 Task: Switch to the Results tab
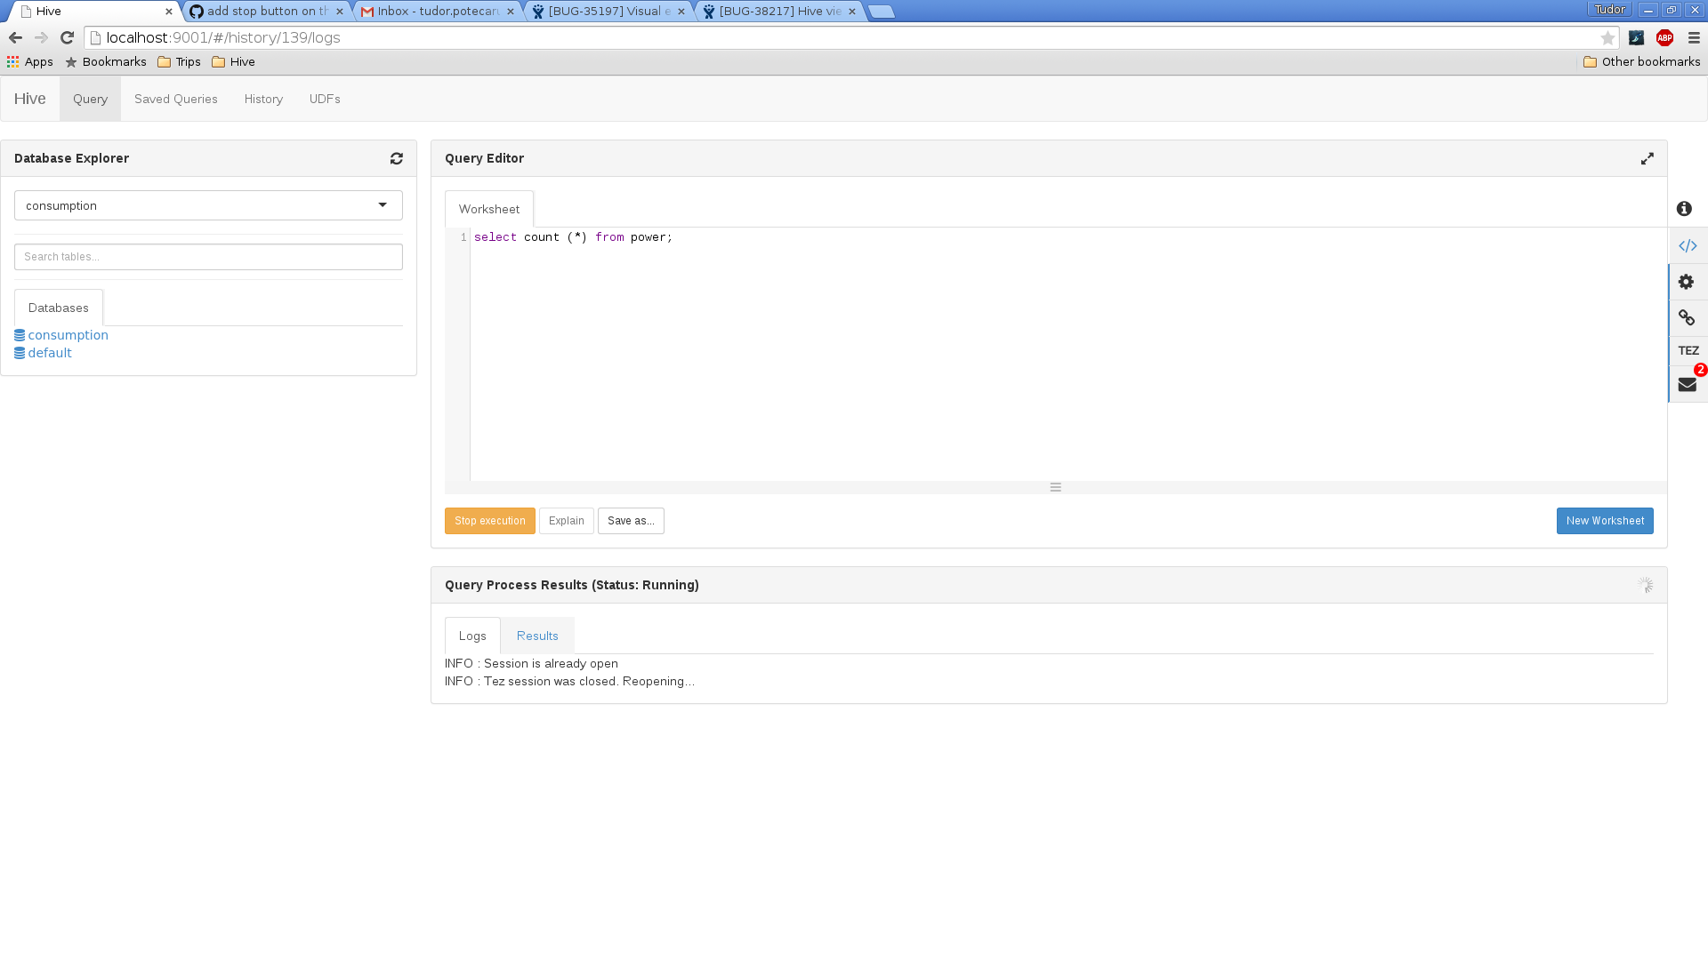point(537,636)
